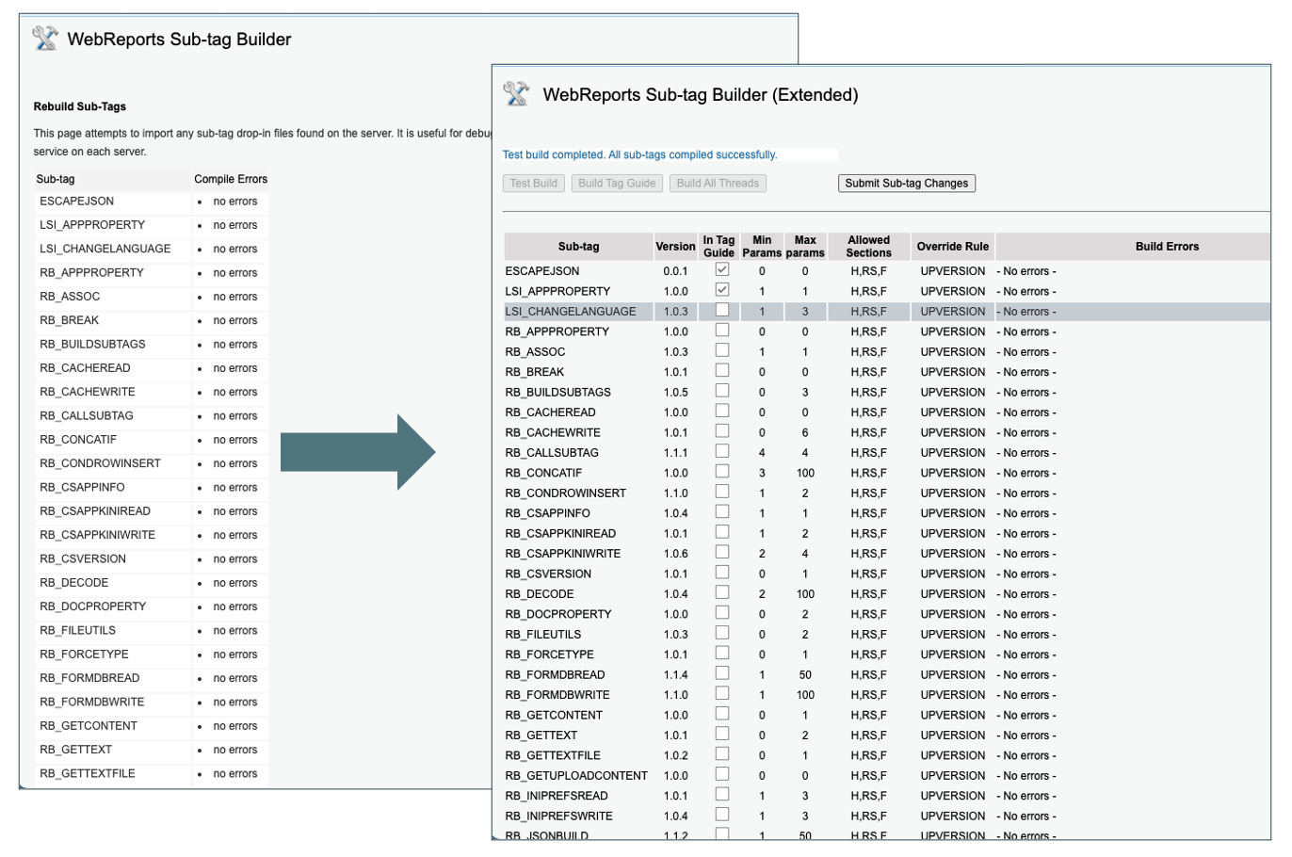Uncheck In Tag Guide for ESCAPEJSON
The height and width of the screenshot is (857, 1292).
(722, 269)
